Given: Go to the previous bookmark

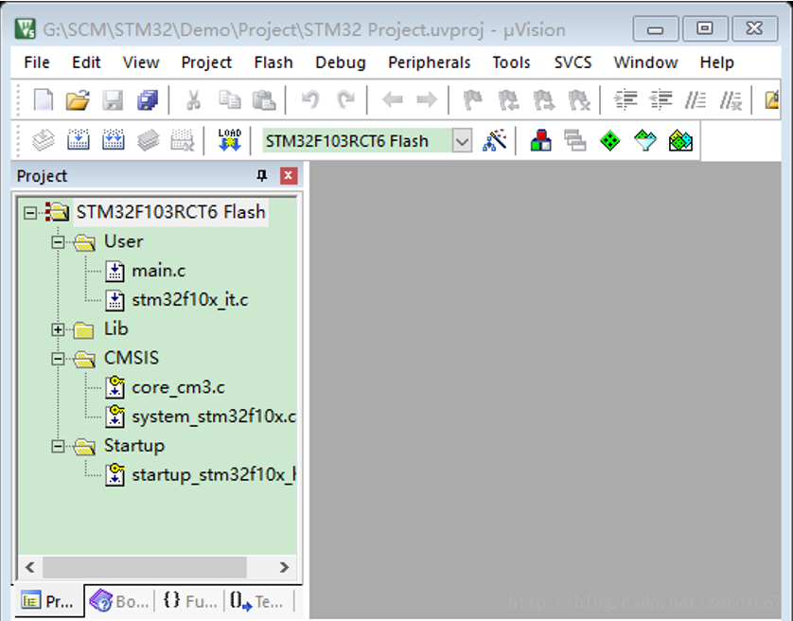Looking at the screenshot, I should pos(509,99).
